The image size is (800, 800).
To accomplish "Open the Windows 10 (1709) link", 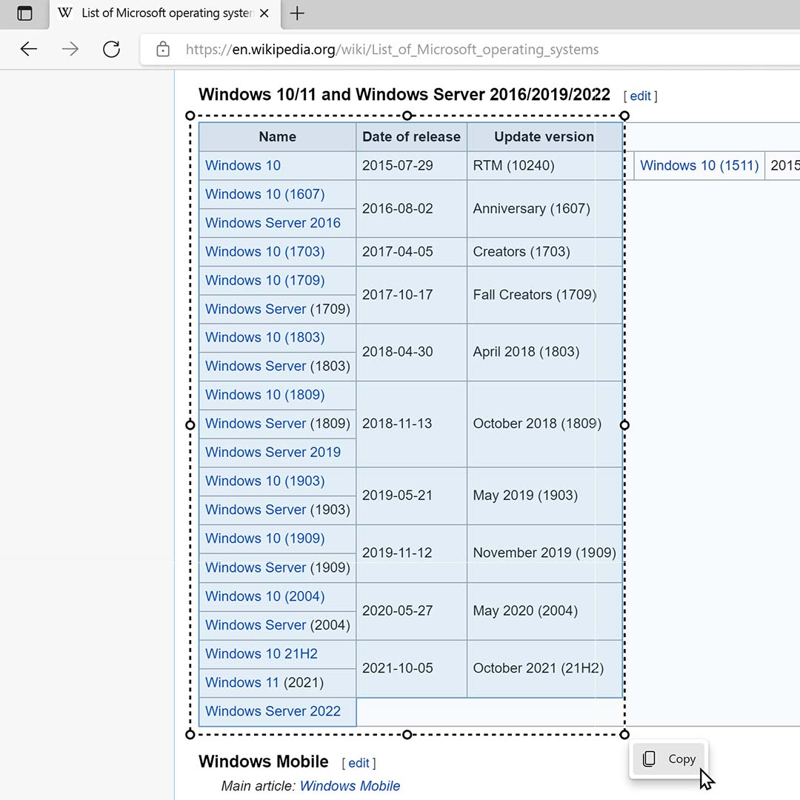I will (x=264, y=280).
